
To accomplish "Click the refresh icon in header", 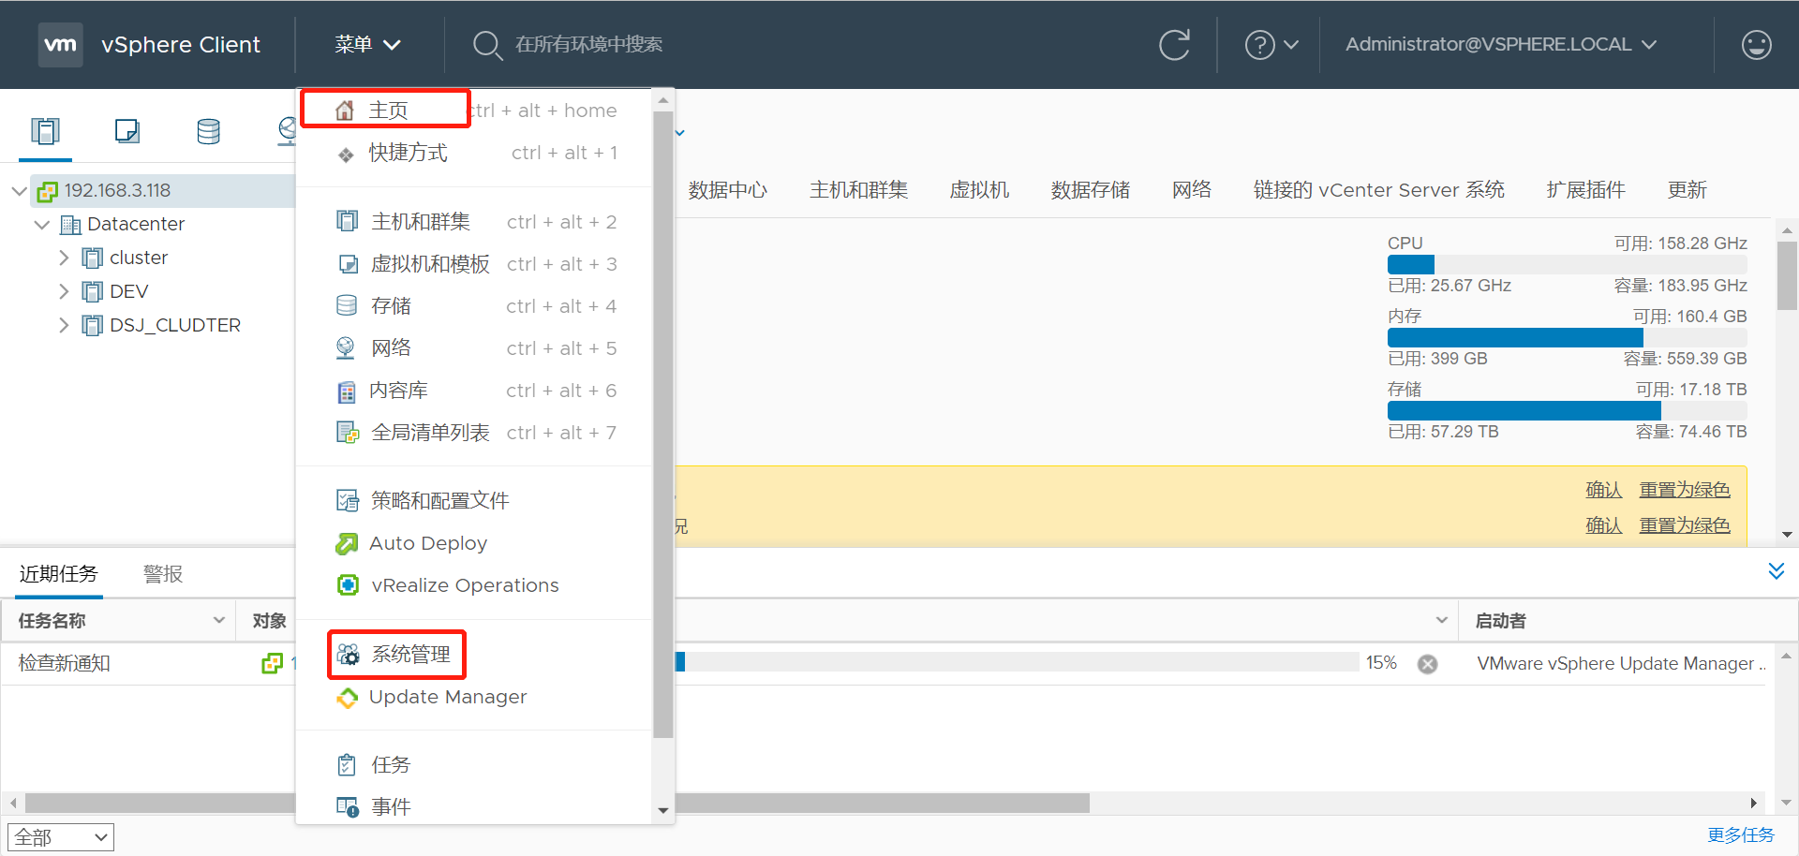I will [x=1174, y=45].
